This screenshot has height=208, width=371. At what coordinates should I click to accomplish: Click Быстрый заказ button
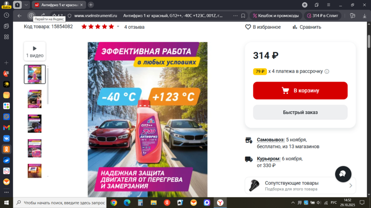(x=300, y=113)
